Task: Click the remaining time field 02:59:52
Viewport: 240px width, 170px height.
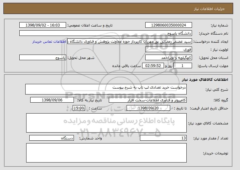Action: tap(153, 66)
